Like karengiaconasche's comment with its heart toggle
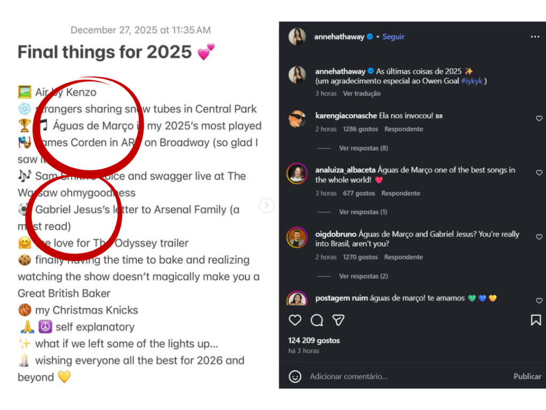 click(539, 119)
